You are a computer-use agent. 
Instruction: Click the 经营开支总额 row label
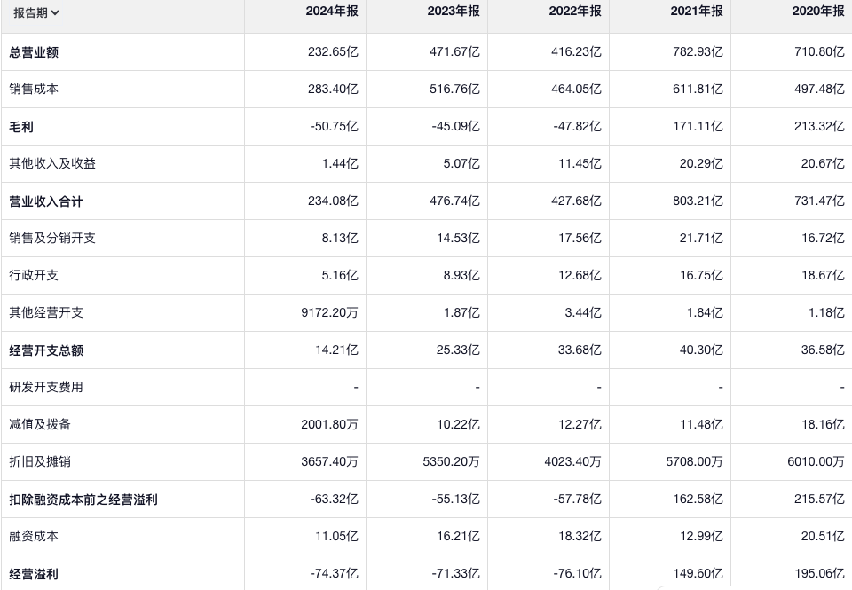(46, 350)
